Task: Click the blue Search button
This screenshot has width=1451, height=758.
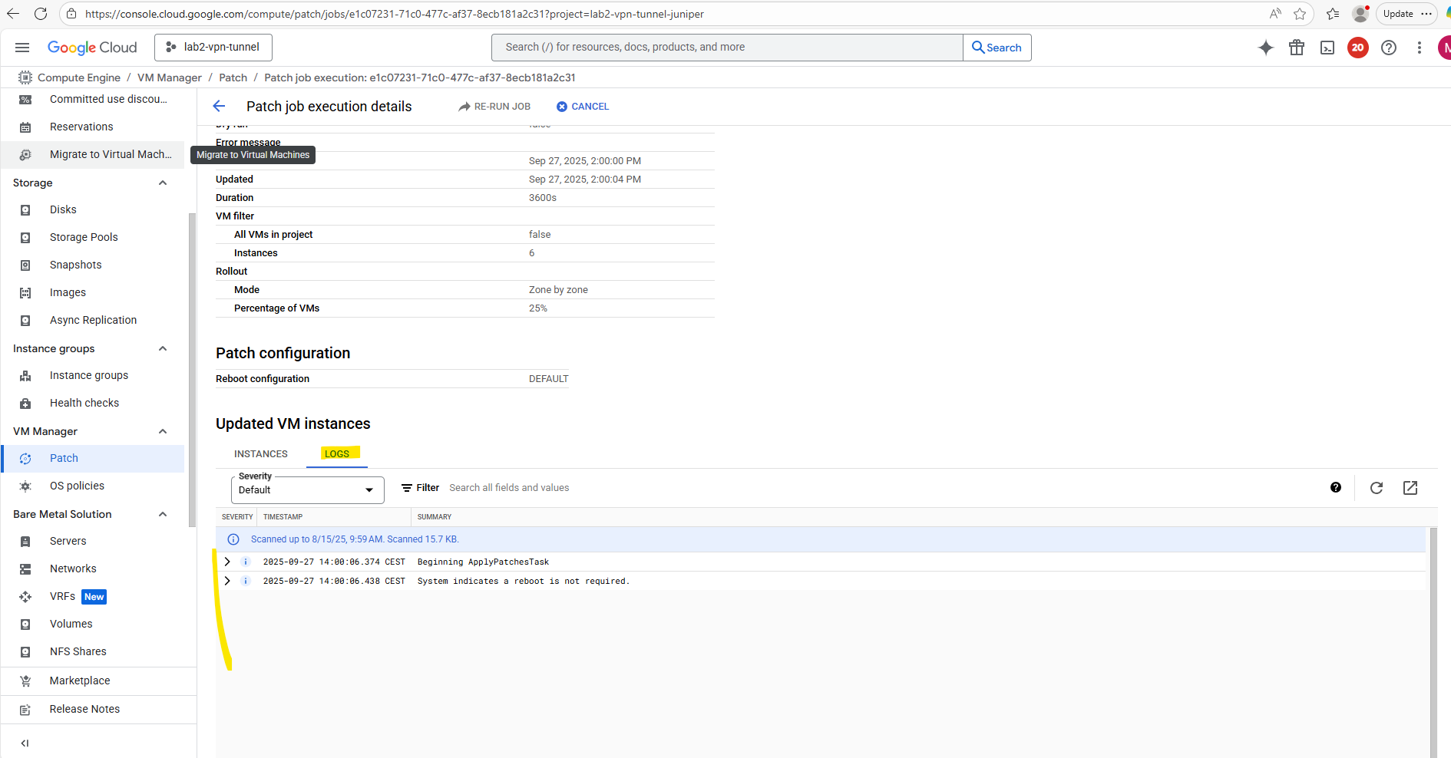Action: tap(997, 48)
